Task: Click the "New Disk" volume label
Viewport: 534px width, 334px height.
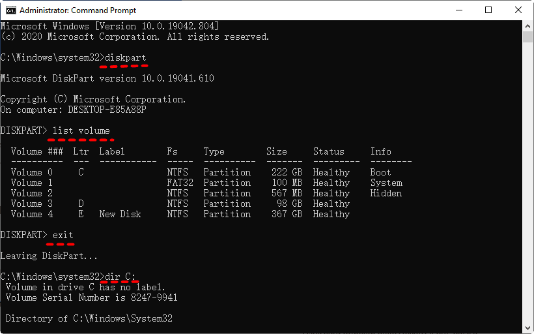Action: click(120, 214)
